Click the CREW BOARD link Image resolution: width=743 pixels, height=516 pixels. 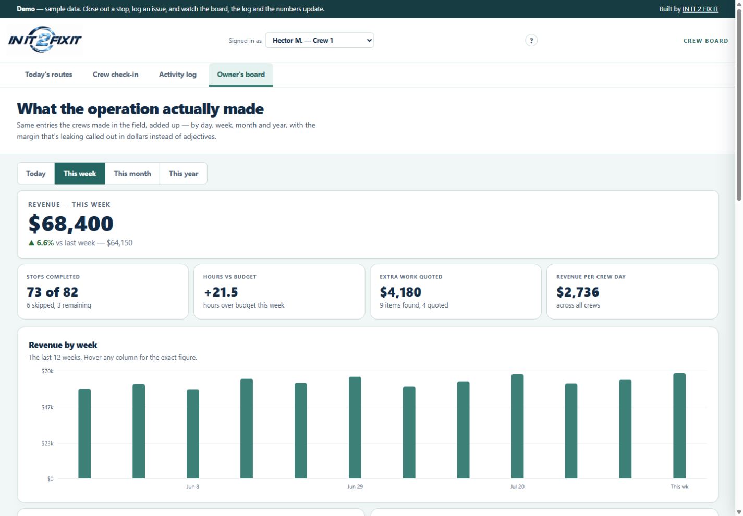[705, 41]
